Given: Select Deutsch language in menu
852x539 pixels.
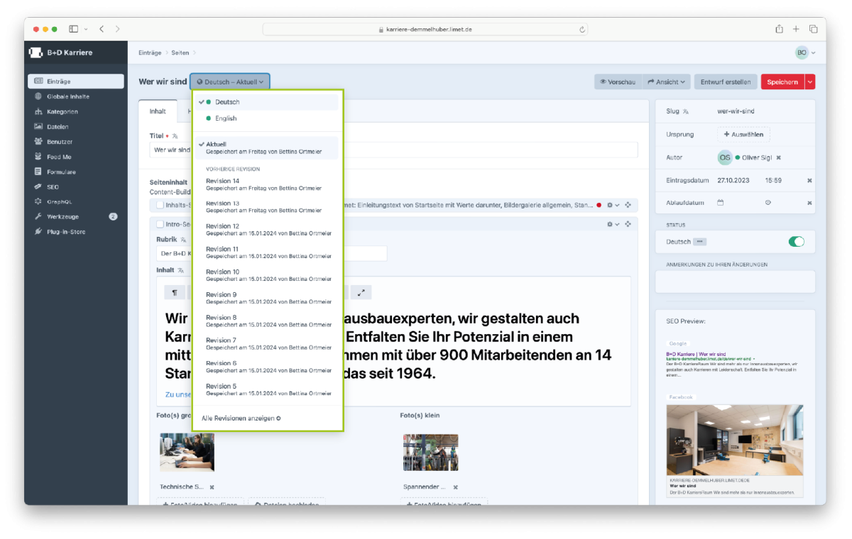Looking at the screenshot, I should pyautogui.click(x=267, y=102).
